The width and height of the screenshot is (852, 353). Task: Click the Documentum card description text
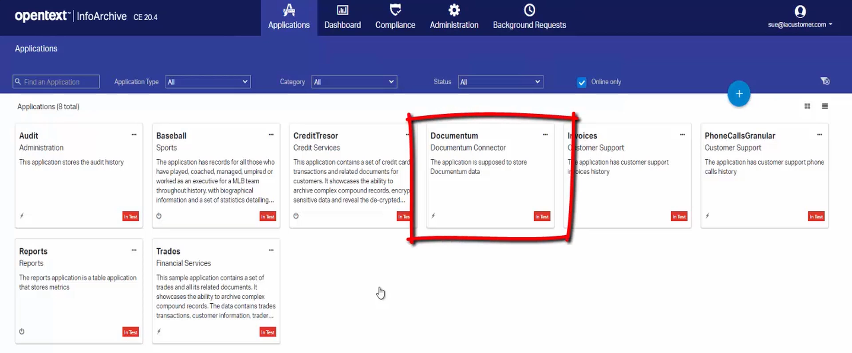tap(478, 167)
